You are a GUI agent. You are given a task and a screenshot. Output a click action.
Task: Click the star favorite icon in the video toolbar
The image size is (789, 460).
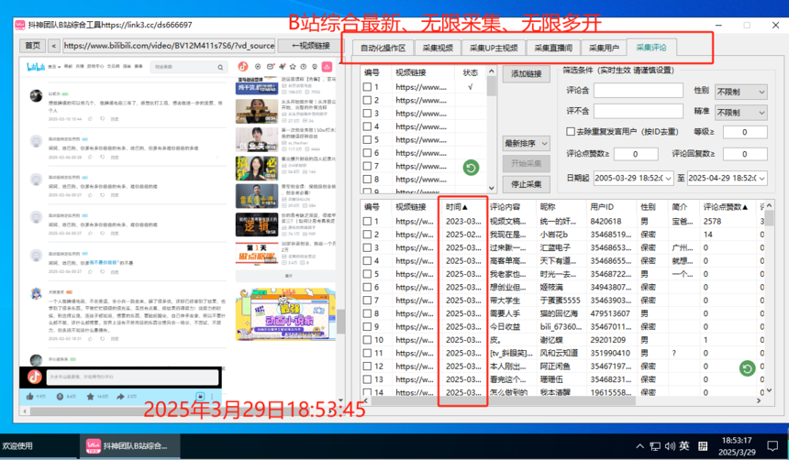[90, 396]
